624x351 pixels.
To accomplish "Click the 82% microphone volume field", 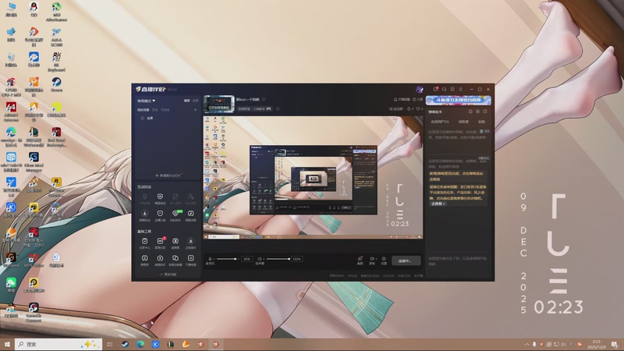I will (246, 259).
